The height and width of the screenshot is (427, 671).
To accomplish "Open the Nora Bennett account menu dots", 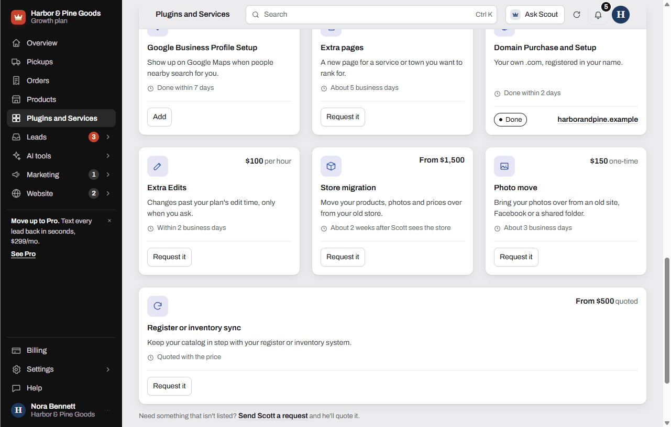I will pos(107,410).
